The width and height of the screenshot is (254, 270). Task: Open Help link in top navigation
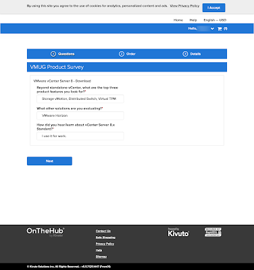pyautogui.click(x=193, y=20)
